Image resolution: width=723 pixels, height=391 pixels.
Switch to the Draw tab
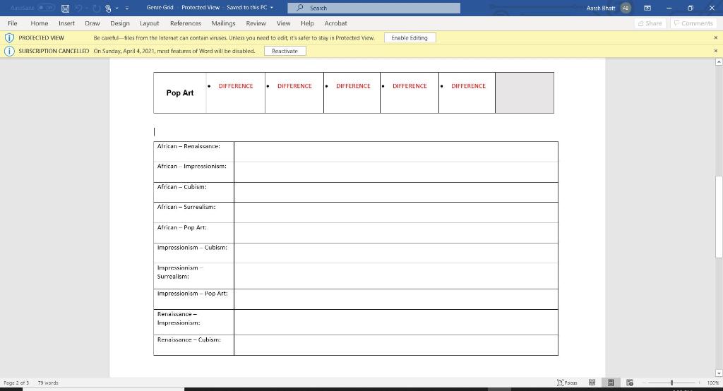click(x=92, y=23)
